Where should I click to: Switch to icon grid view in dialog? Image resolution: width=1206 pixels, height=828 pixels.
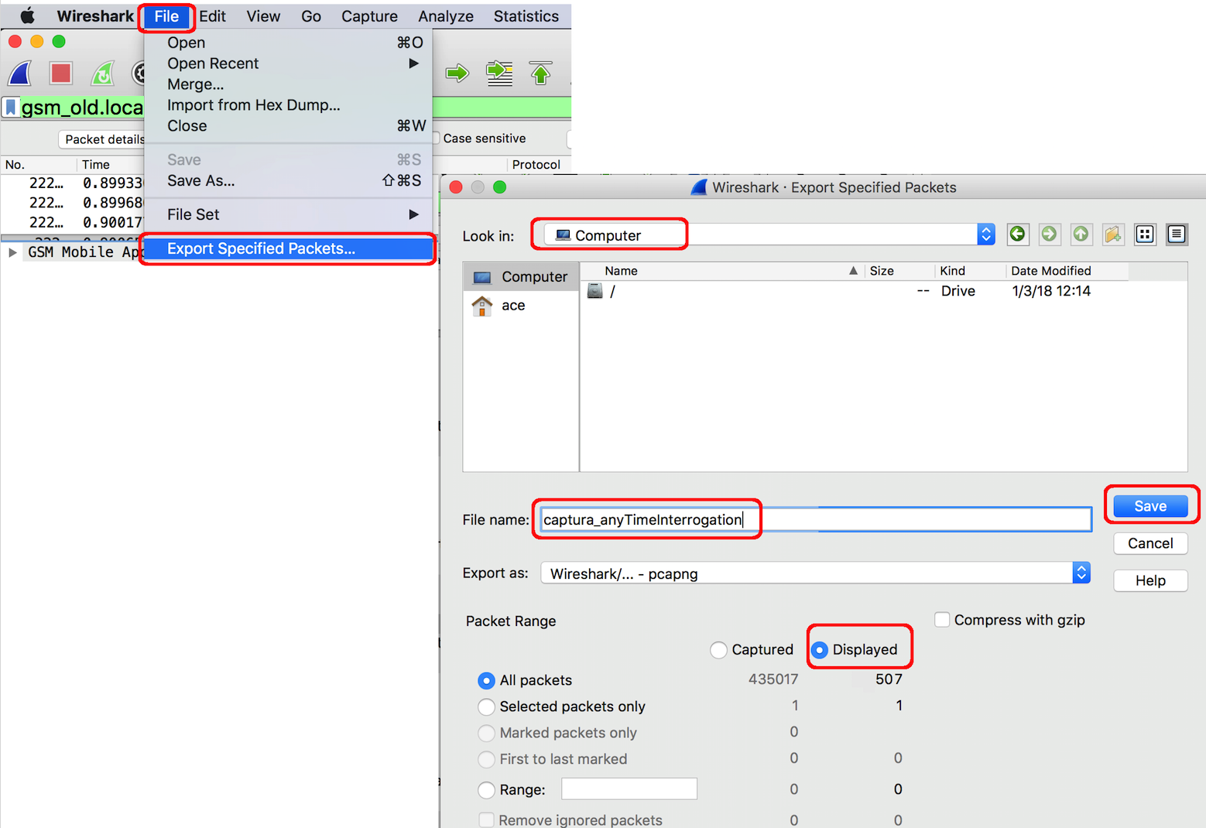coord(1145,234)
